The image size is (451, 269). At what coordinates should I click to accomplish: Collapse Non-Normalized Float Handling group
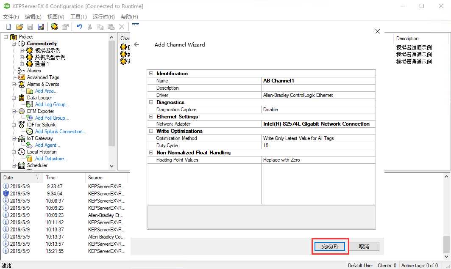(151, 152)
